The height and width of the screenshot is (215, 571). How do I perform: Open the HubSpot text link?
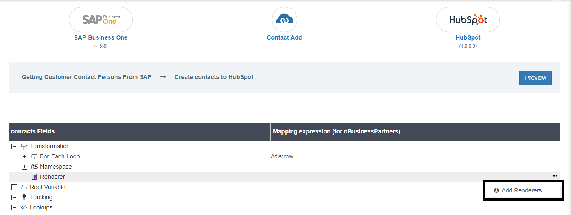pyautogui.click(x=468, y=37)
